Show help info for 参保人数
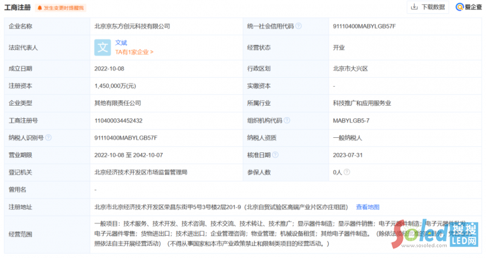Screen dimensions: 486x258 (274, 172)
